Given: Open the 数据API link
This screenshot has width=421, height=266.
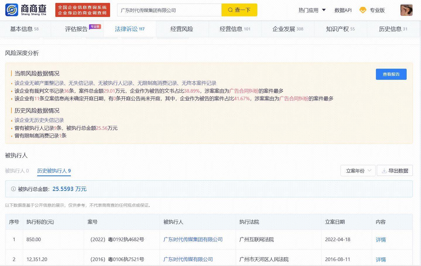Looking at the screenshot, I should point(343,10).
